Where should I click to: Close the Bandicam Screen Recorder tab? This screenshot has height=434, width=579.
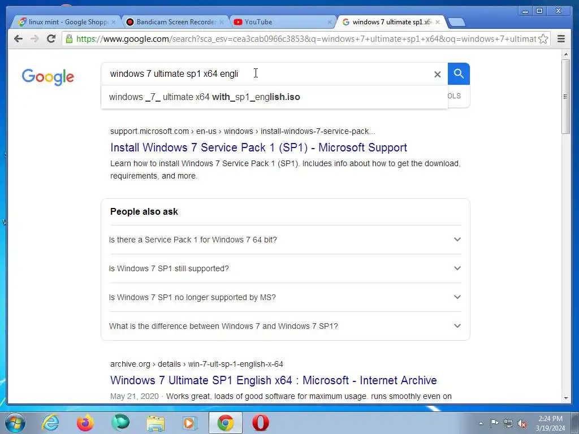pos(222,22)
